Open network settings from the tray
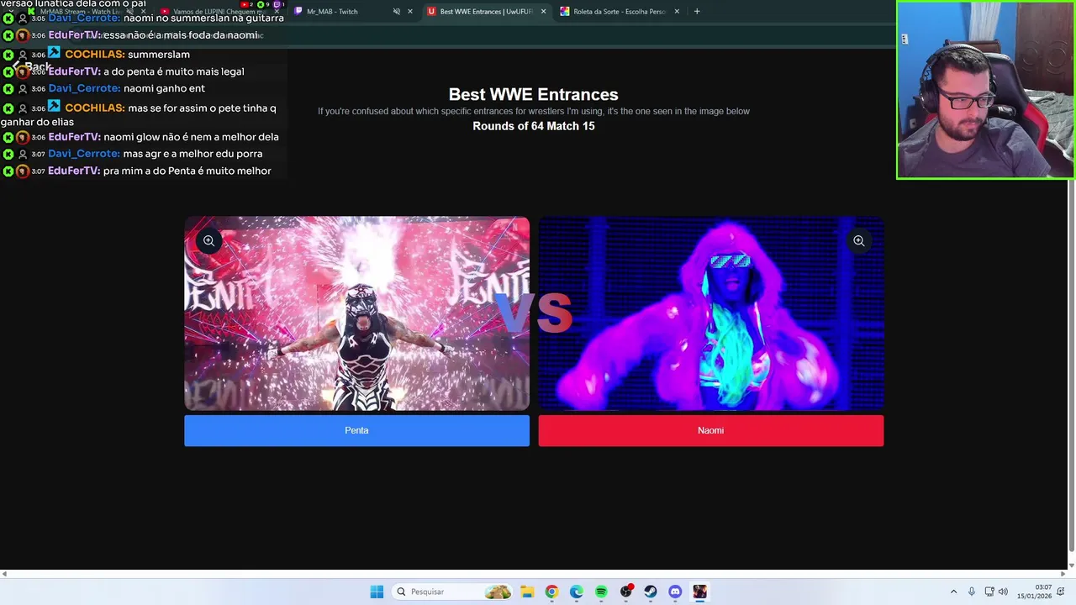Viewport: 1076px width, 605px height. pos(989,592)
